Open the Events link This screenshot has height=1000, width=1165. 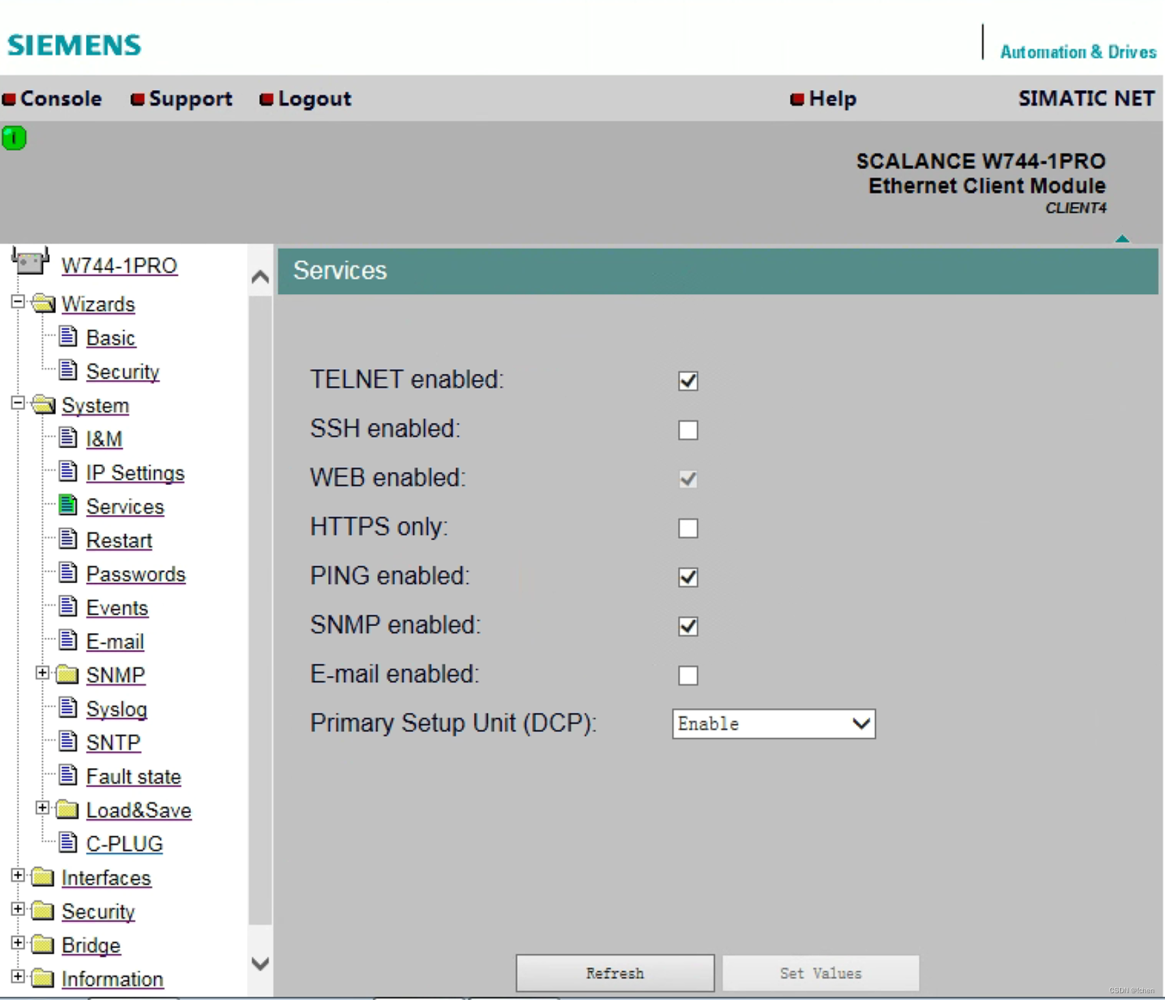117,608
